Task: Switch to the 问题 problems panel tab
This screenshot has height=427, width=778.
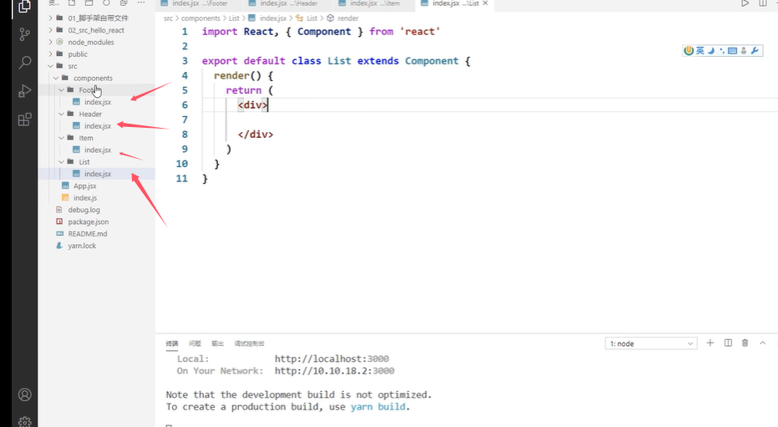Action: pos(195,343)
